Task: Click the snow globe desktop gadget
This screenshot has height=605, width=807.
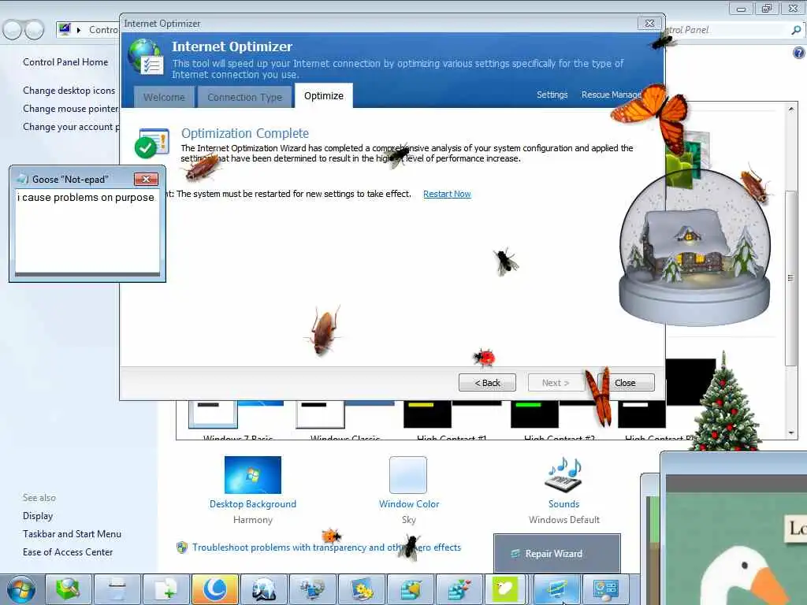Action: (x=694, y=247)
